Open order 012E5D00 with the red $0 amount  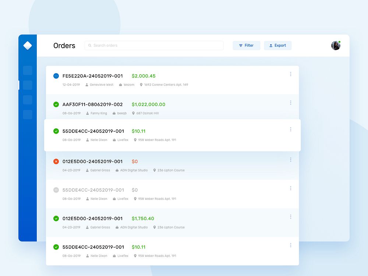(92, 162)
